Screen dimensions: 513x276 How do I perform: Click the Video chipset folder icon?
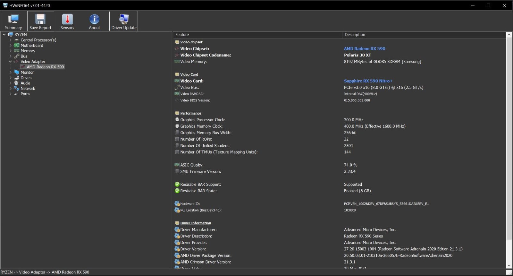pos(177,42)
